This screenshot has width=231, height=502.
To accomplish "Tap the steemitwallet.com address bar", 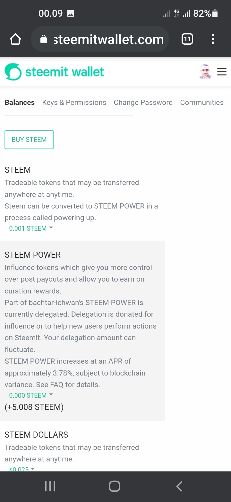I will click(x=108, y=40).
